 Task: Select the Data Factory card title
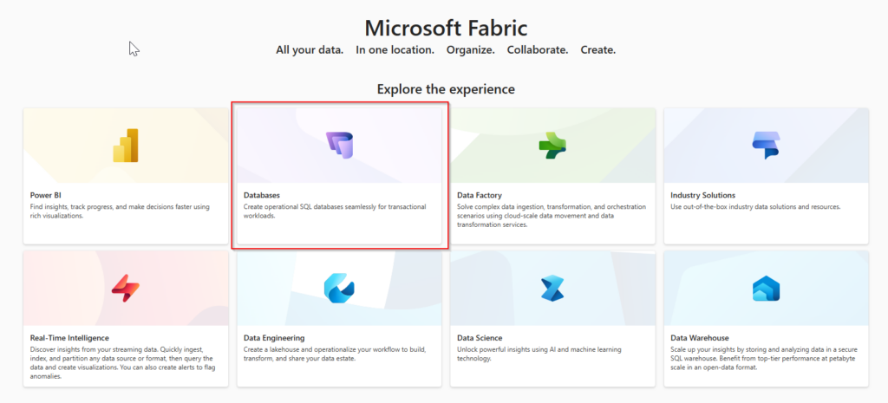480,195
